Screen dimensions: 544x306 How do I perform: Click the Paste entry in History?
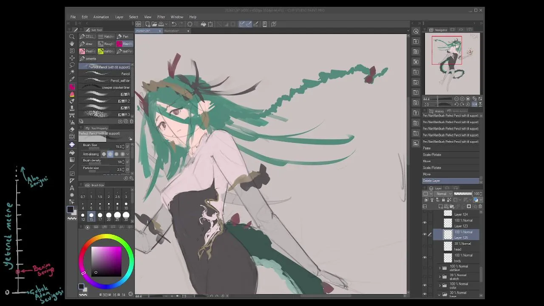point(451,148)
